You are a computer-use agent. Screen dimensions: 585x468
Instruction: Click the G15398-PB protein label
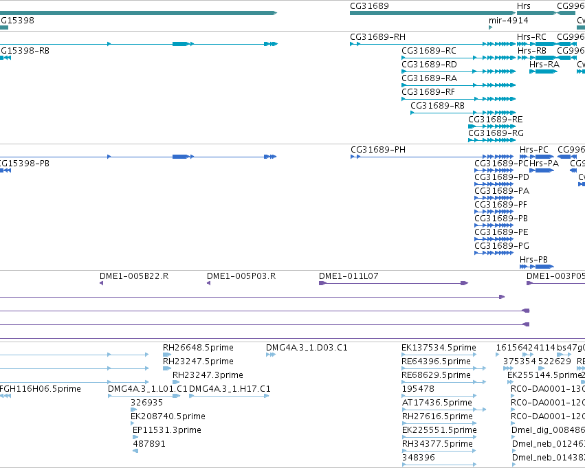click(25, 164)
